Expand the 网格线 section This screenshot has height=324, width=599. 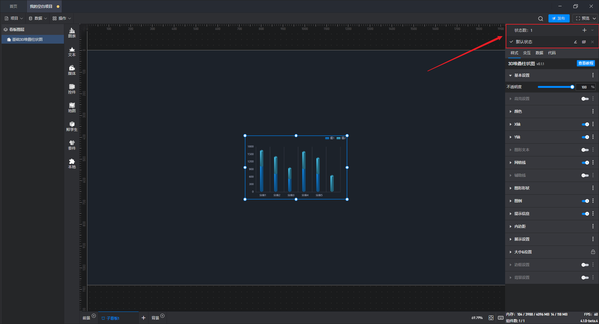point(510,163)
